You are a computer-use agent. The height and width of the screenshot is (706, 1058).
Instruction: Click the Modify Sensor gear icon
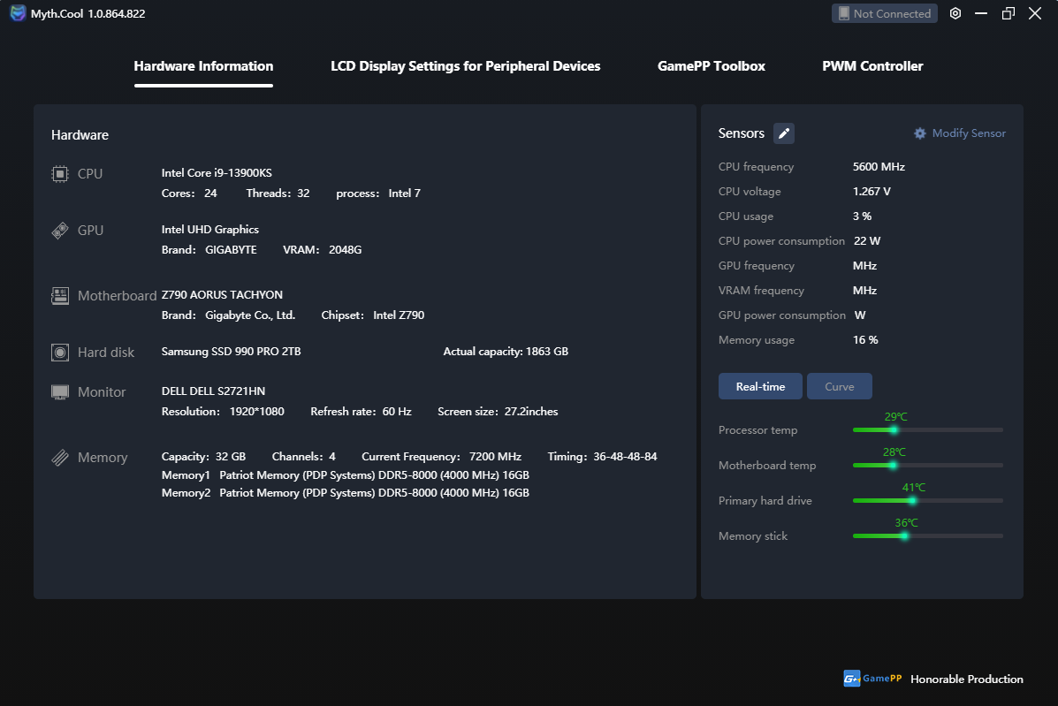point(920,133)
